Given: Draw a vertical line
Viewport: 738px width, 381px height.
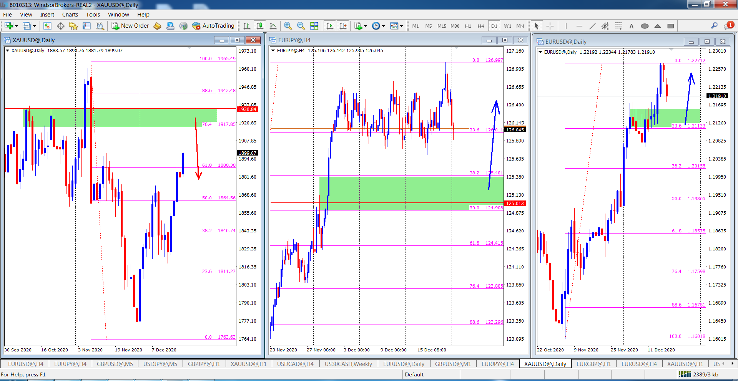Looking at the screenshot, I should pos(566,26).
